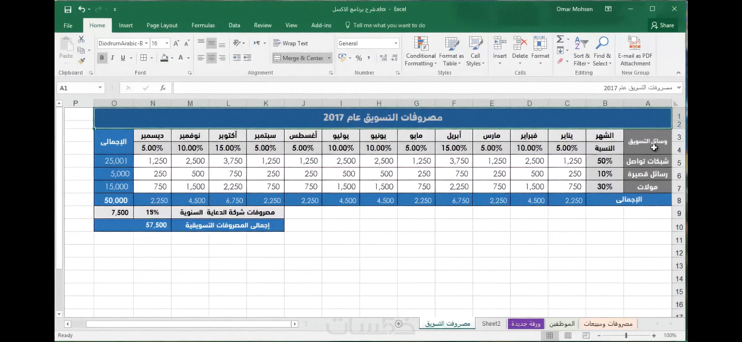742x342 pixels.
Task: Click Merge & Center button
Action: (x=298, y=58)
